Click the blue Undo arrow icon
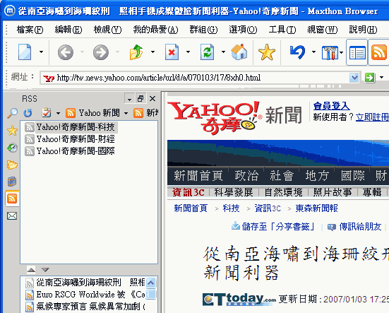Screen dimensions: 389x313 coord(297,52)
